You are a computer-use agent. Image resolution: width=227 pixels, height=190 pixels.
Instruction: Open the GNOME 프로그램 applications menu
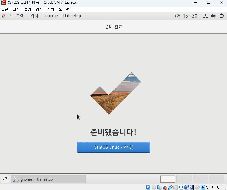click(x=16, y=16)
